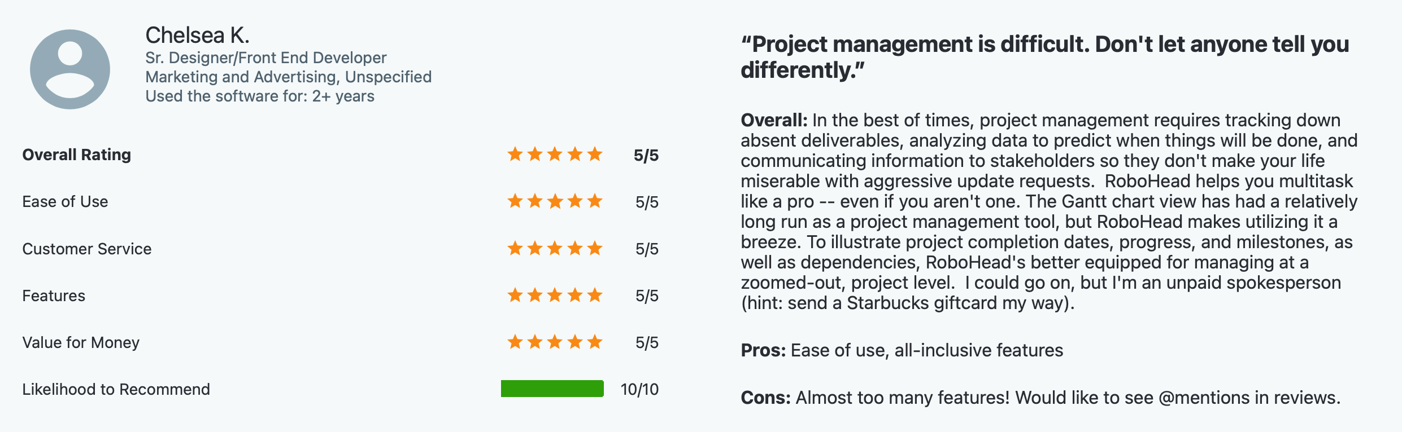Click the Overall Rating label
1402x432 pixels.
[76, 155]
